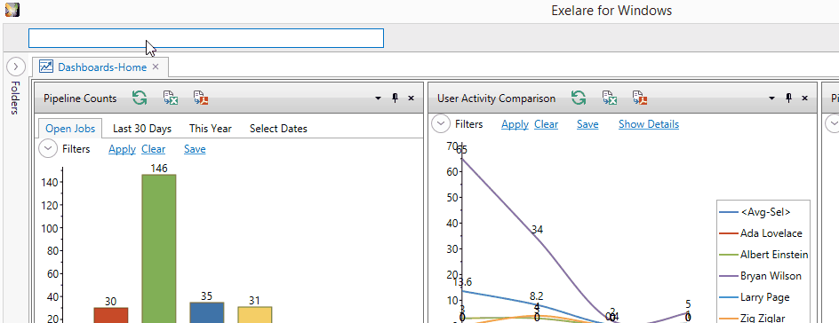The height and width of the screenshot is (323, 839).
Task: Click the search input field at top
Action: pos(206,38)
